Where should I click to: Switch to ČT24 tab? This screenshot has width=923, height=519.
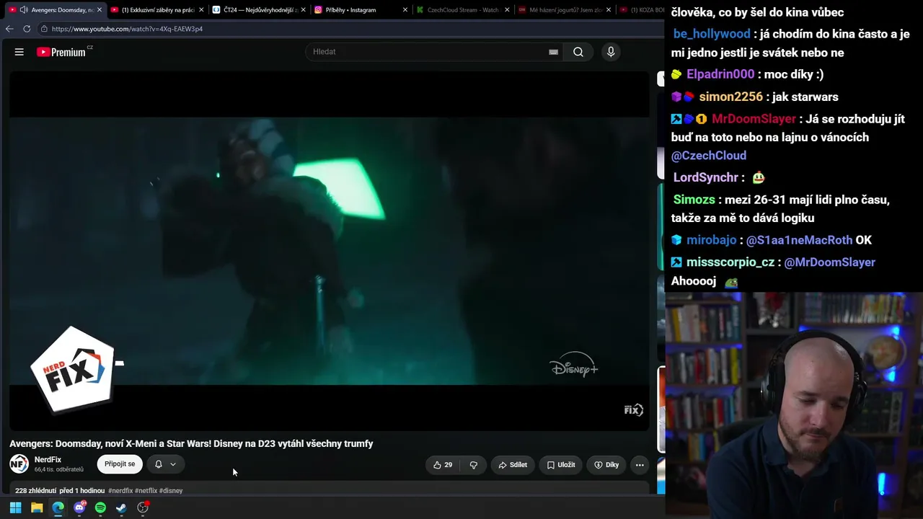259,10
